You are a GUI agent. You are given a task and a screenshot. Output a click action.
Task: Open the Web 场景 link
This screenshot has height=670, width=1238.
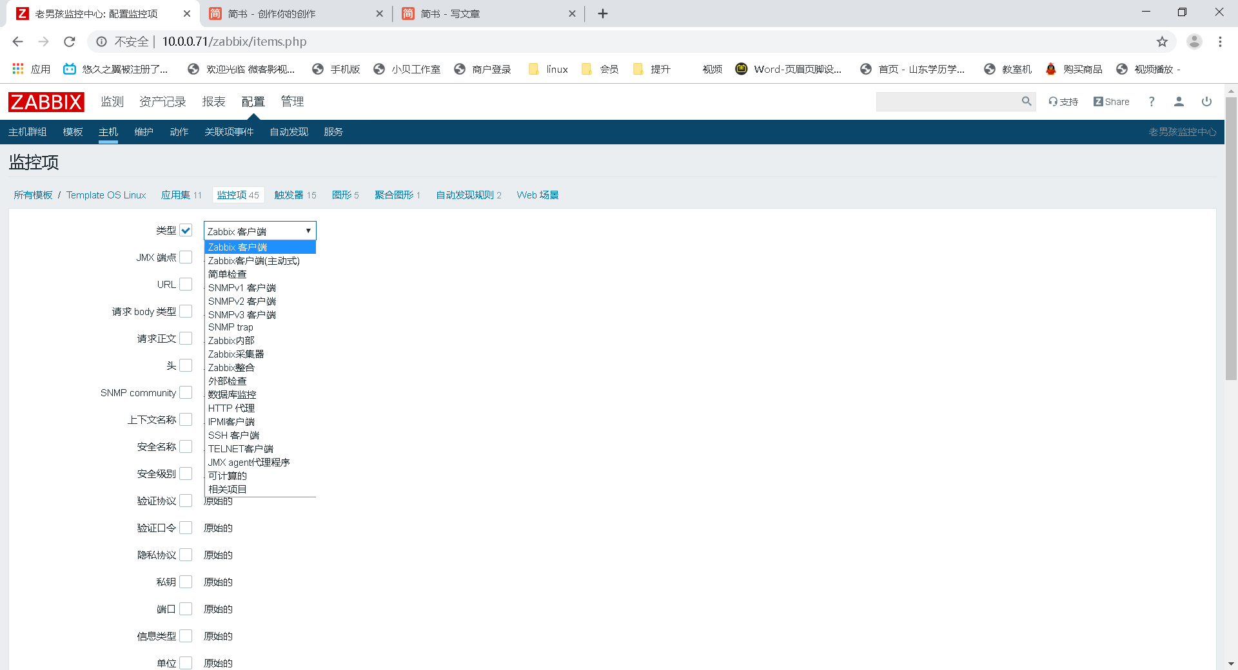(538, 195)
